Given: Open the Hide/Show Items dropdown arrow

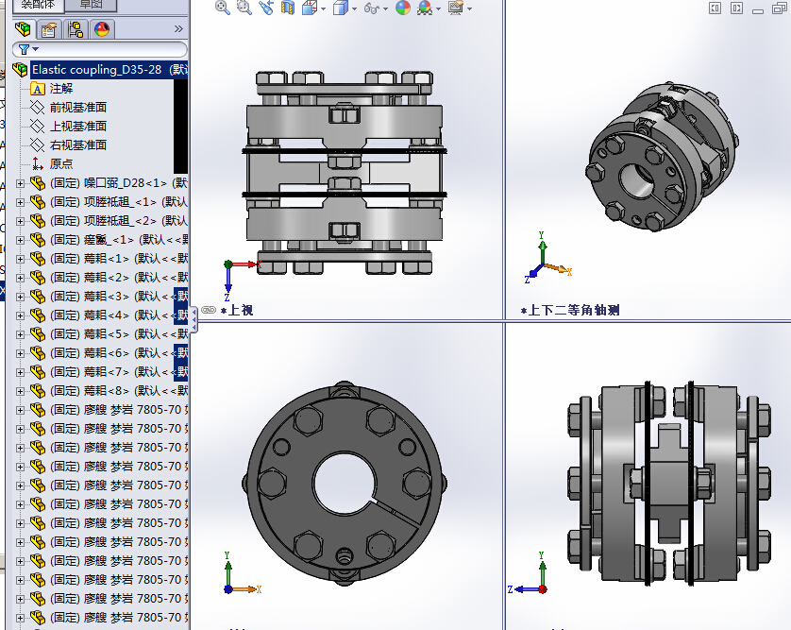Looking at the screenshot, I should tap(385, 9).
